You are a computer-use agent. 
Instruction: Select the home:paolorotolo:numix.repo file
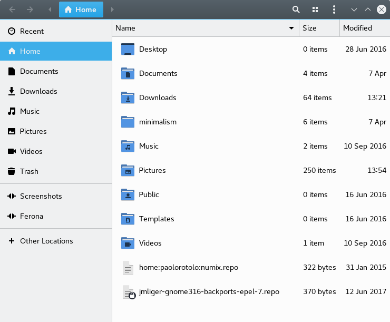tap(188, 267)
